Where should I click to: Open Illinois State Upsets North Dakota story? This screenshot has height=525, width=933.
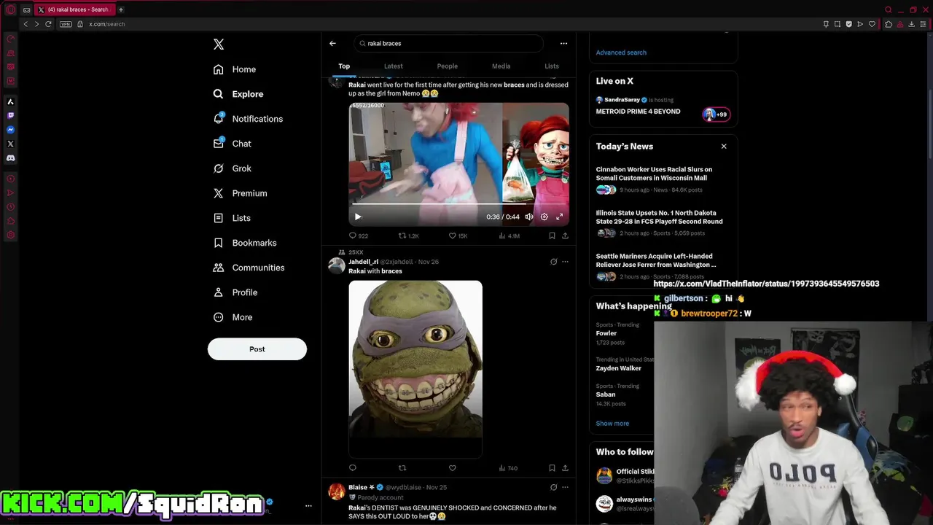coord(663,224)
